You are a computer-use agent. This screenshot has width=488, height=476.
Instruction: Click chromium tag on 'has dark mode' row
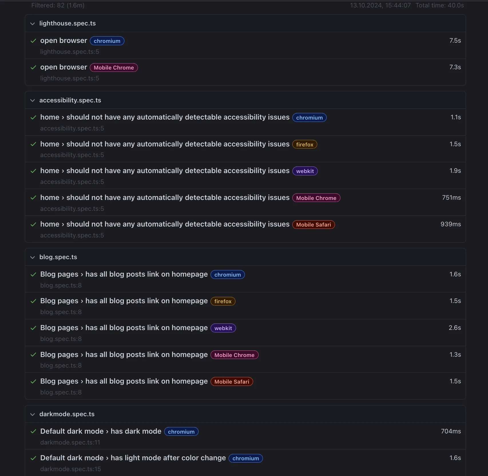[181, 432]
